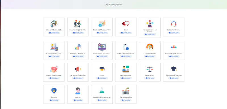The image size is (227, 109).
Task: Open the Management and Manuf... category title
Action: (x=150, y=31)
